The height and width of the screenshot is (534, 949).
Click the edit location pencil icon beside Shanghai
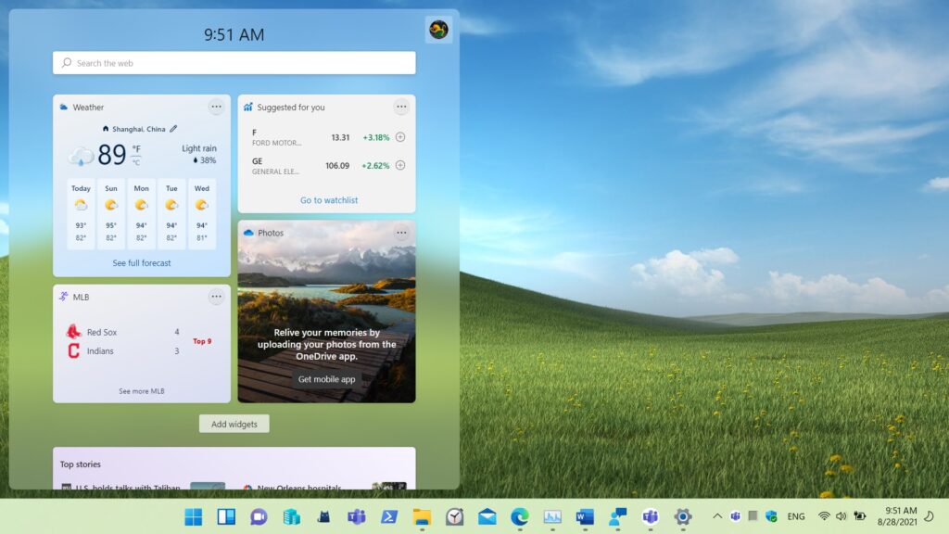173,129
